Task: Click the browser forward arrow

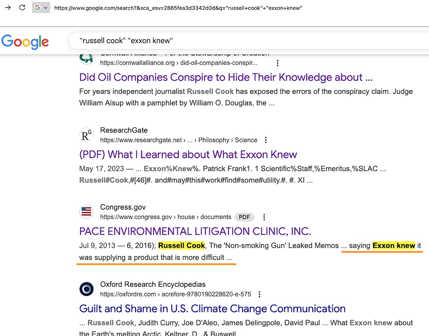Action: coord(7,8)
